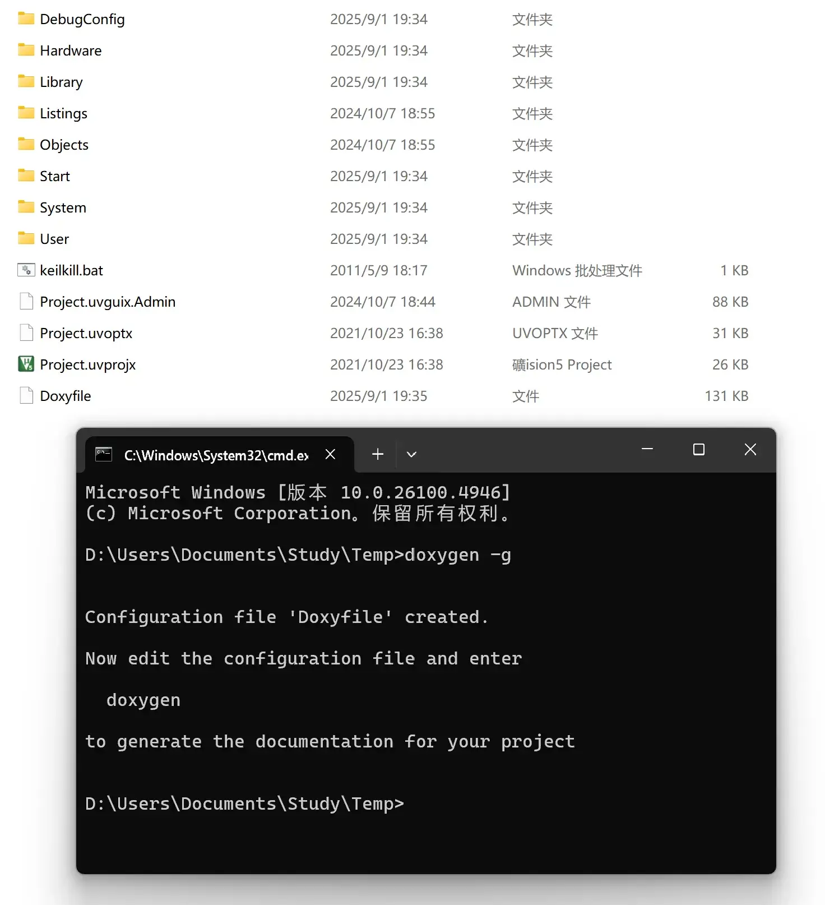Select the Project.uvoptx file name

pos(86,333)
